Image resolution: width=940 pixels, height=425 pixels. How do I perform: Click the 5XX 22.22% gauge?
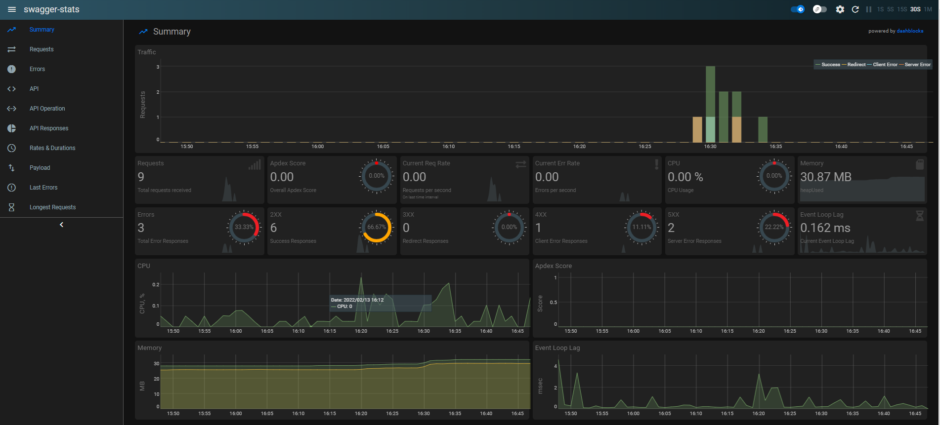click(x=774, y=228)
